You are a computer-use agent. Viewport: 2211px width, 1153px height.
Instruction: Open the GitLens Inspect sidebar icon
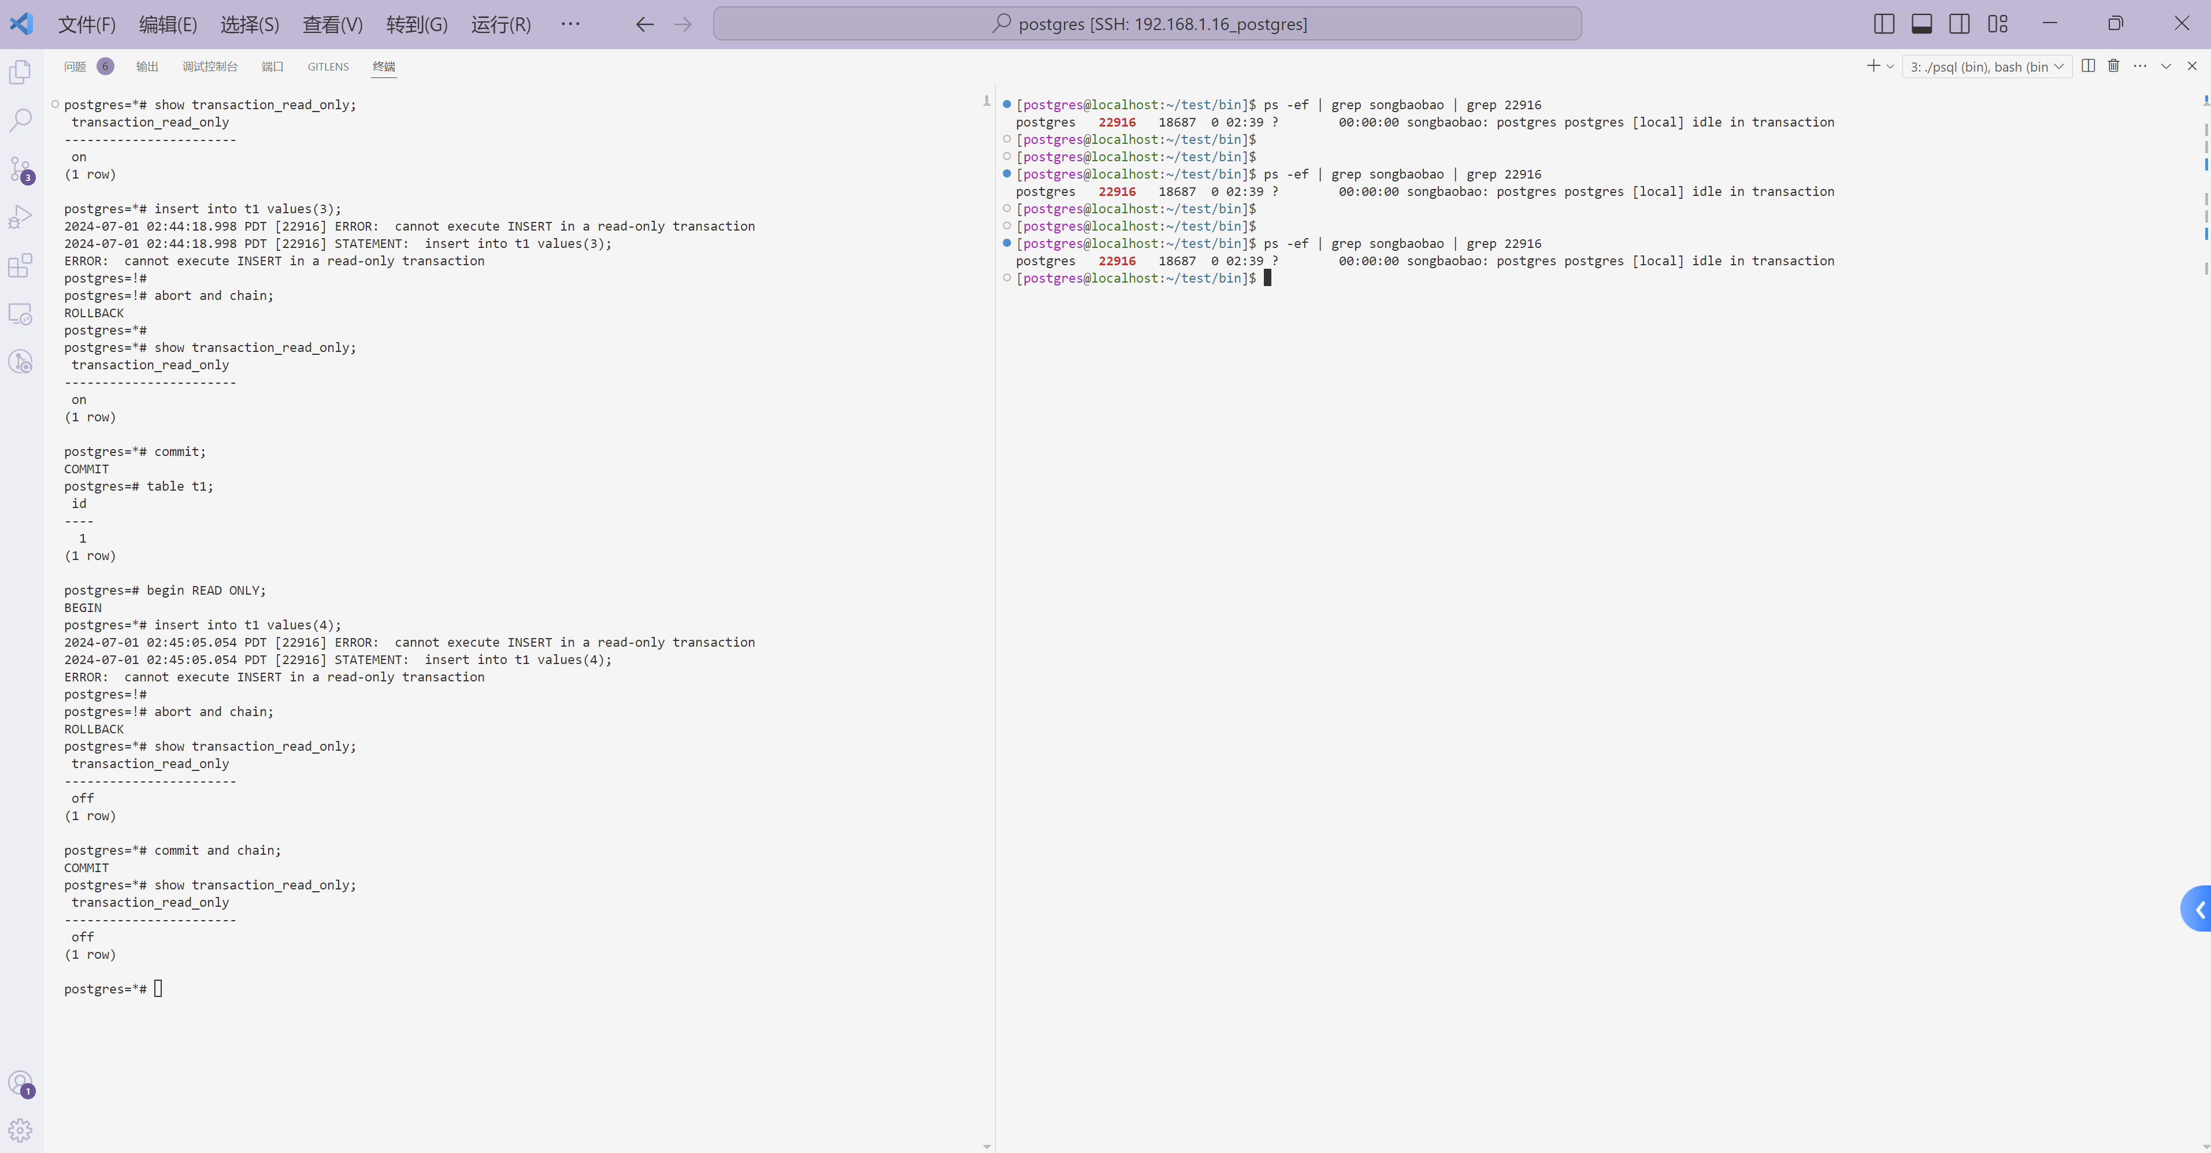click(21, 362)
